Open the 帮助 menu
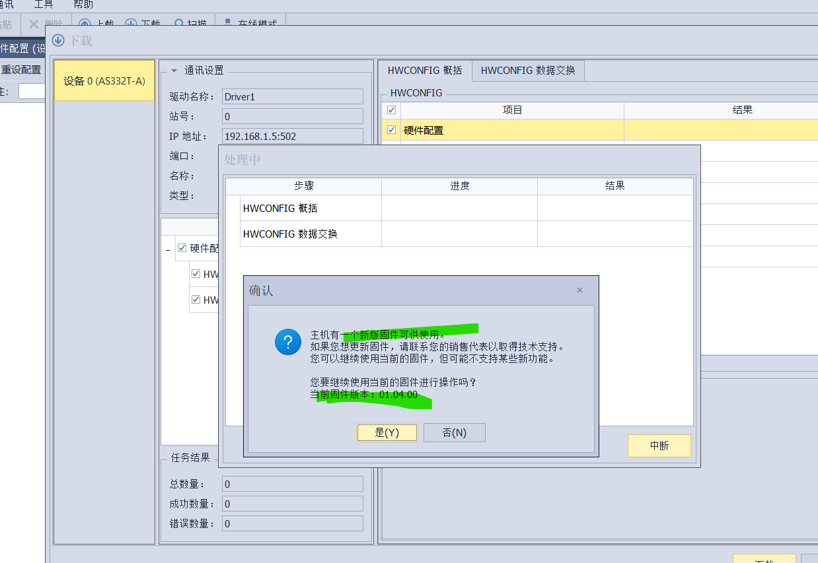Image resolution: width=818 pixels, height=563 pixels. pyautogui.click(x=83, y=5)
